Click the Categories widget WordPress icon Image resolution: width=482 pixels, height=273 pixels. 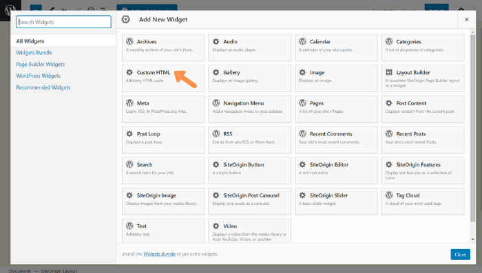[389, 41]
